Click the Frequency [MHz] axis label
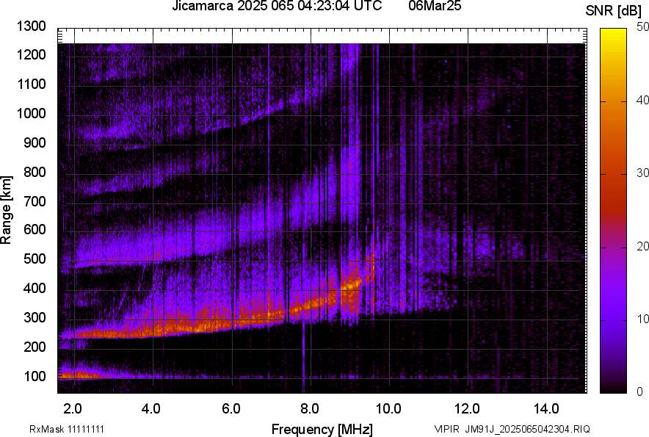The height and width of the screenshot is (437, 649). 322,428
